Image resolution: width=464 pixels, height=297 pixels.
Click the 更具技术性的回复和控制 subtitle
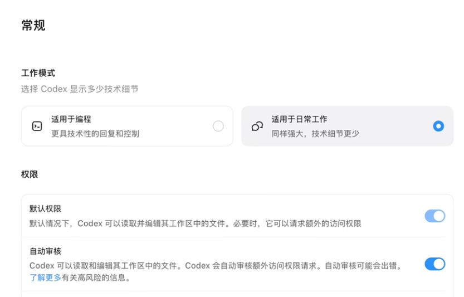95,134
